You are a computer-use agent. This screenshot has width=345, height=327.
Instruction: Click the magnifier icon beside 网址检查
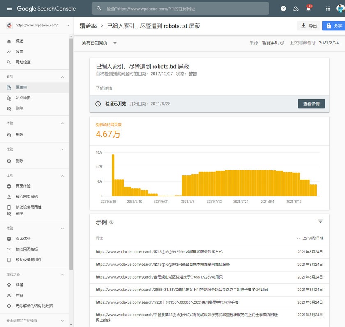pyautogui.click(x=9, y=62)
